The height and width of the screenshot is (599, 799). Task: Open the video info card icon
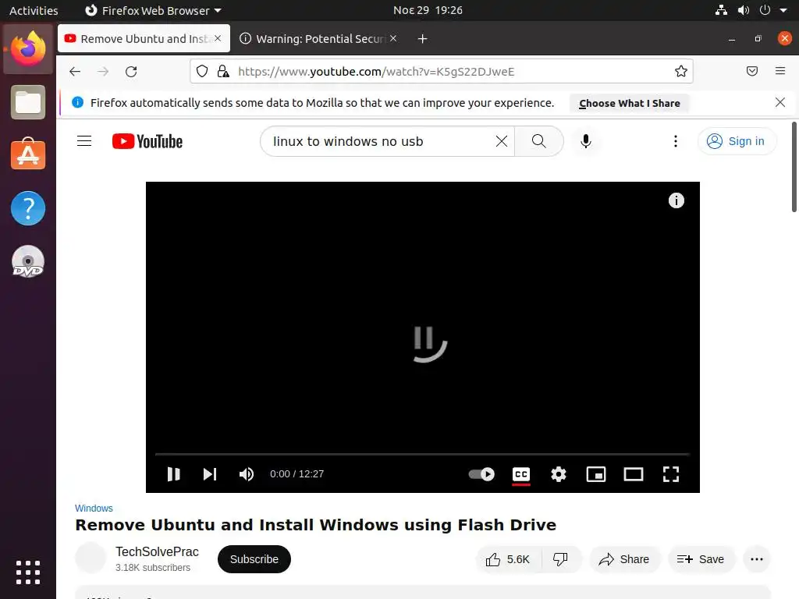coord(676,200)
